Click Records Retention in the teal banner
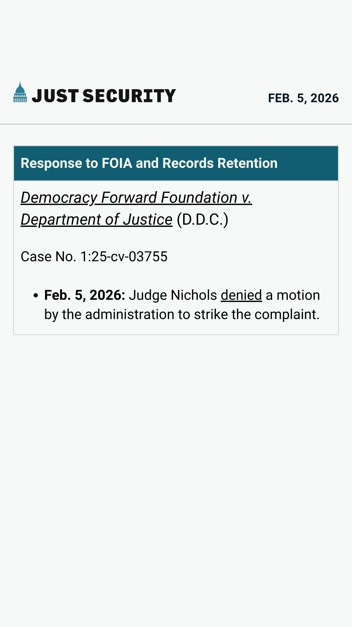Image resolution: width=352 pixels, height=627 pixels. pos(220,163)
